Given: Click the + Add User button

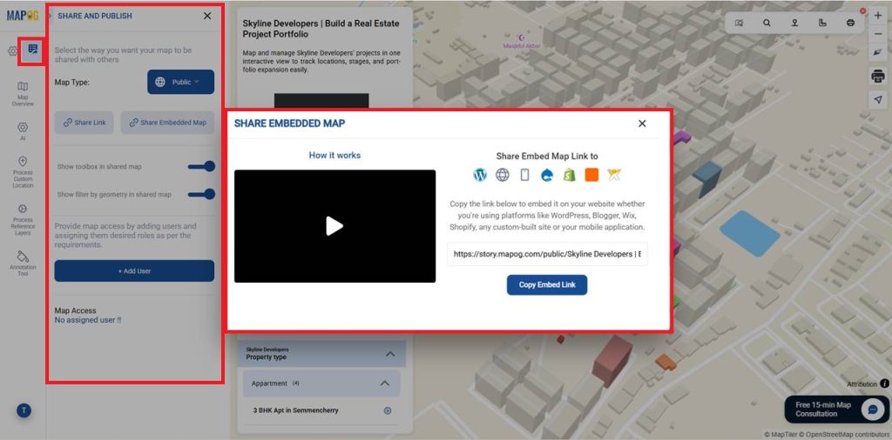Looking at the screenshot, I should 134,270.
